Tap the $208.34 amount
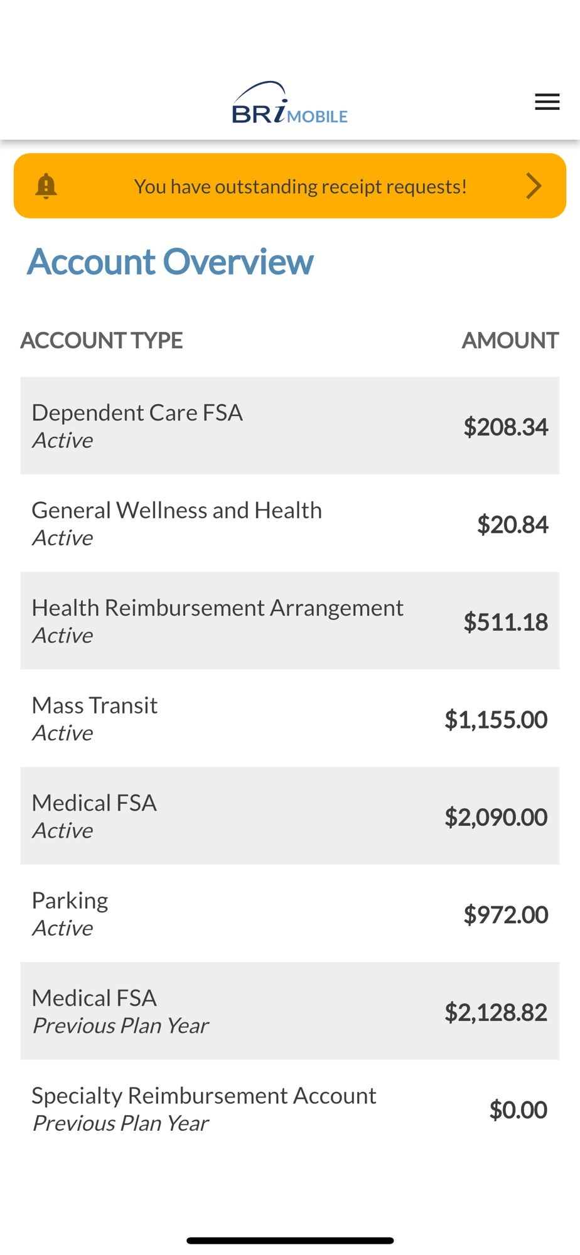This screenshot has height=1255, width=580. pyautogui.click(x=506, y=427)
